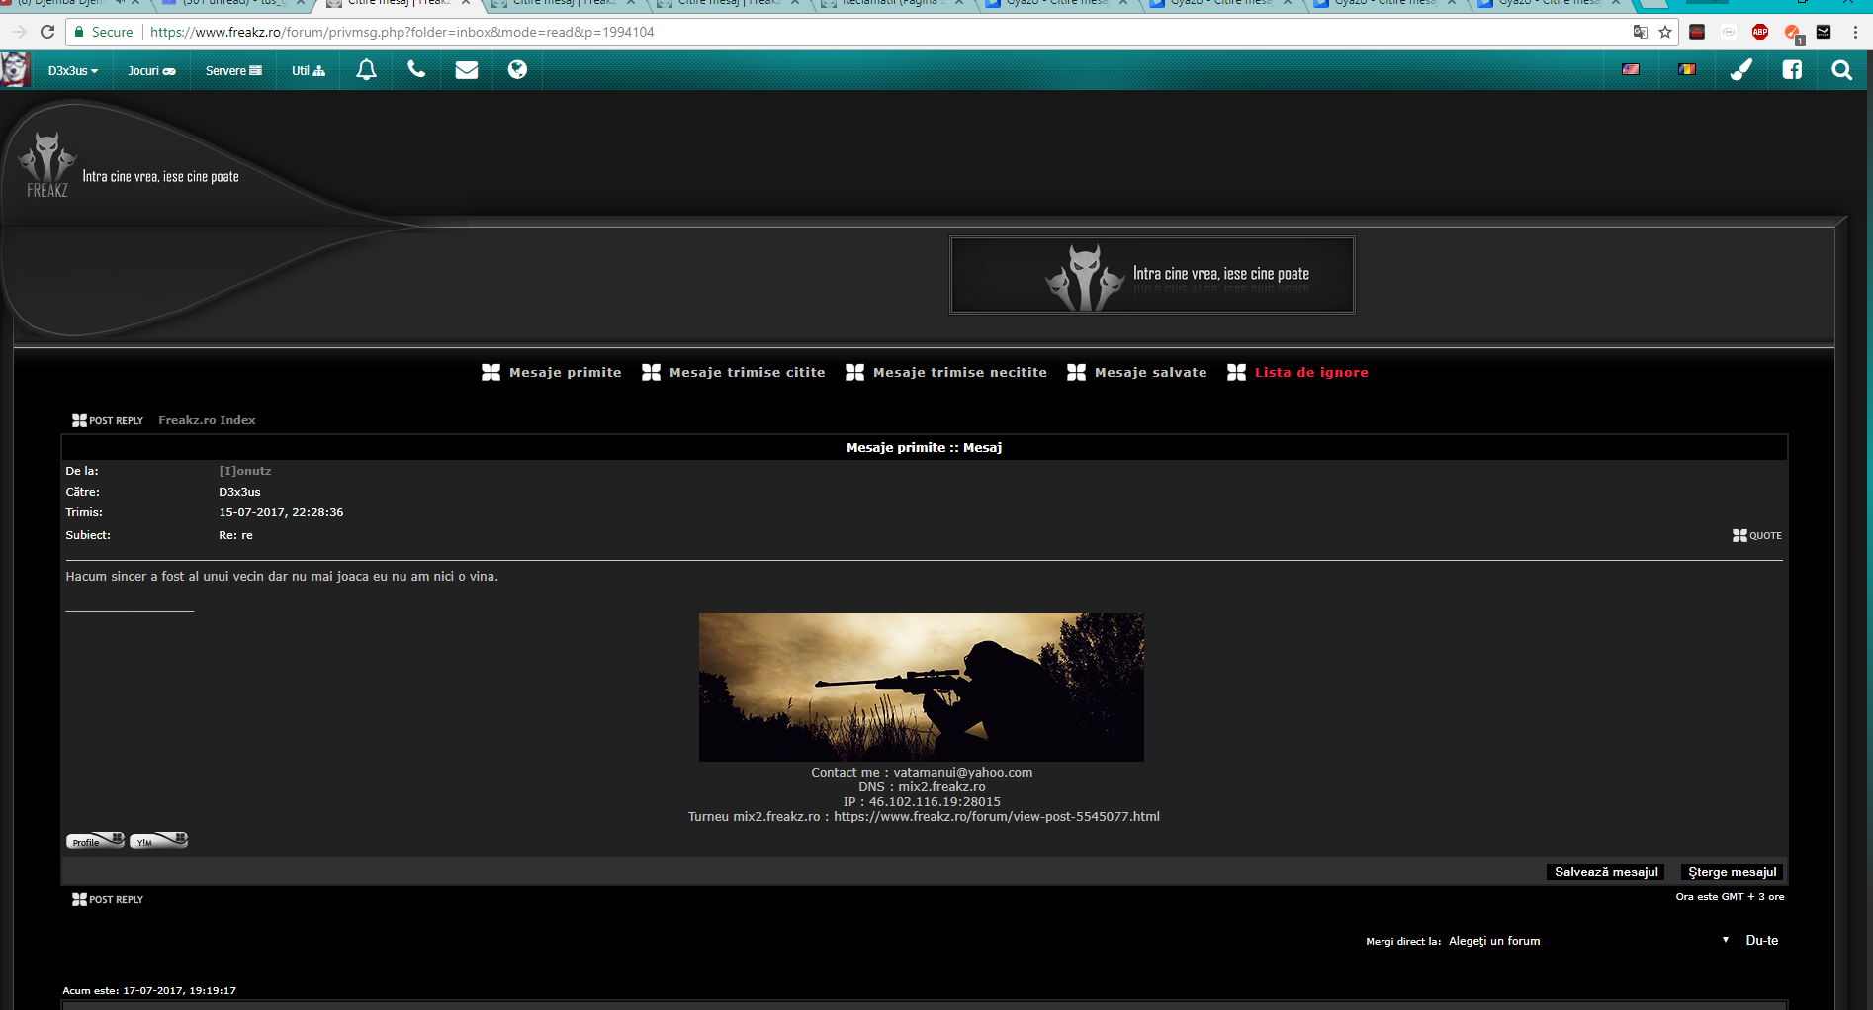Screen dimensions: 1873x1010
Task: Click the QUOTE button
Action: pyautogui.click(x=1757, y=535)
